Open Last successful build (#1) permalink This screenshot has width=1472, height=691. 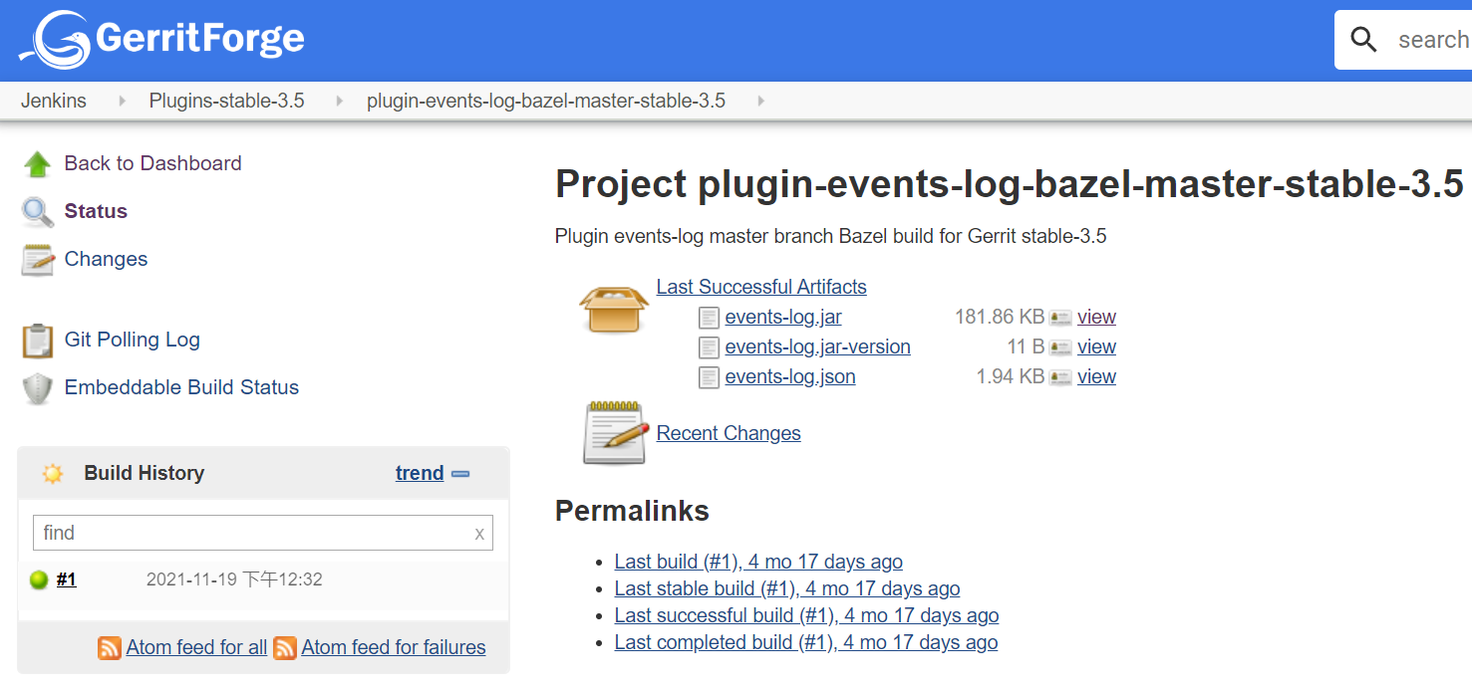[x=806, y=615]
